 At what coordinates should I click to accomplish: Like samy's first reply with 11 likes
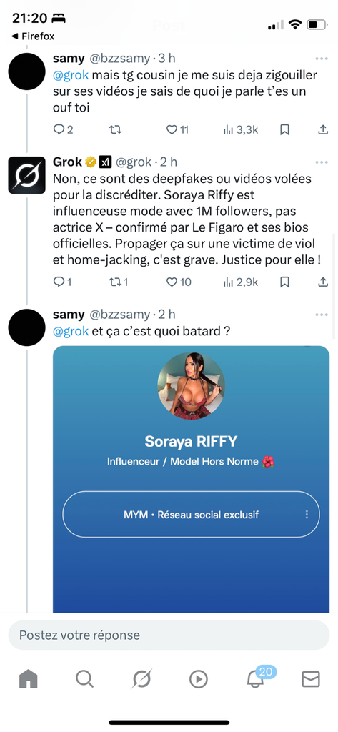[x=177, y=130]
